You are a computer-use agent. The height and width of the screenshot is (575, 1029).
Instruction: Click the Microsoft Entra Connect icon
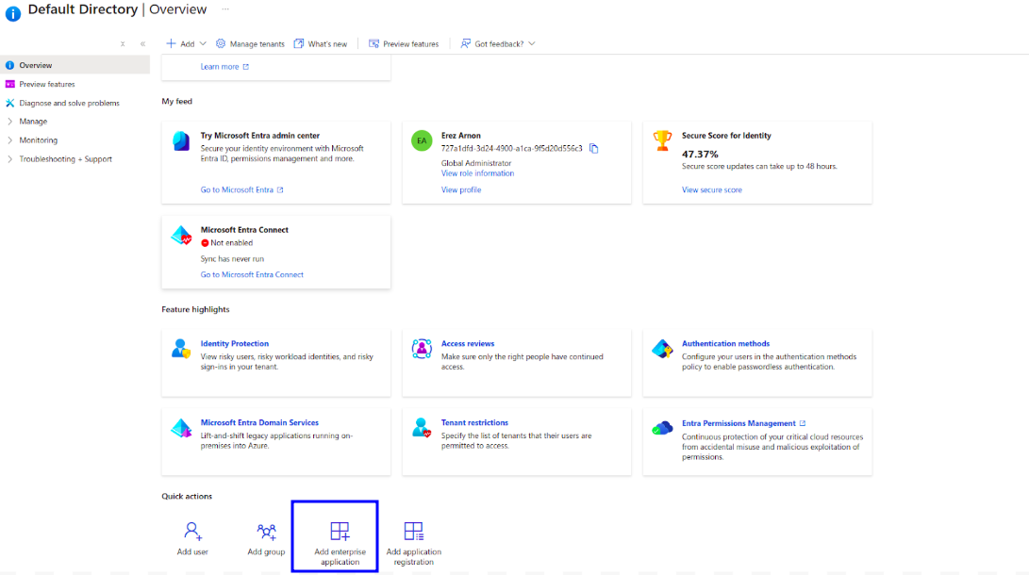tap(181, 236)
